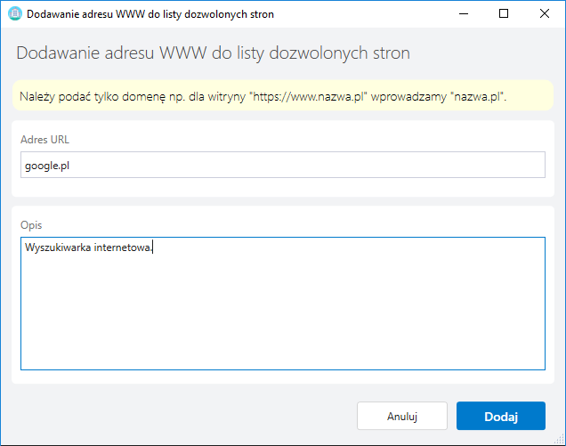Screen dimensions: 566x446
Task: Confirm adding the site with Dodaj
Action: [x=501, y=416]
